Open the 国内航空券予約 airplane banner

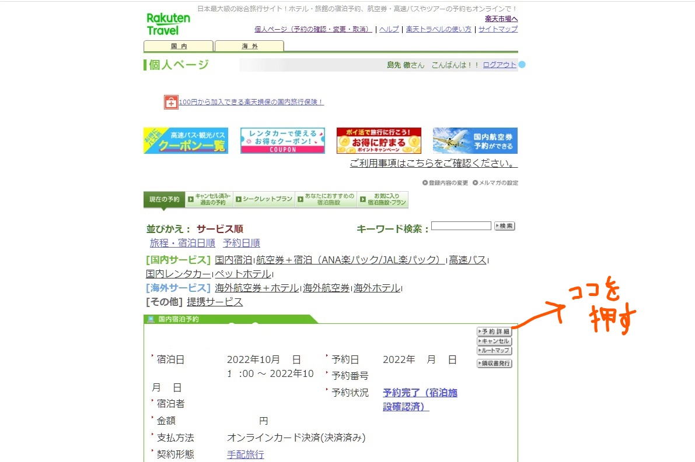pos(475,140)
